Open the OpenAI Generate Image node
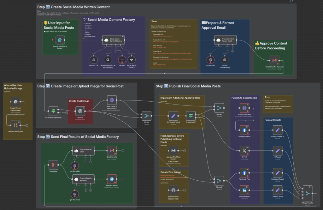323x210 pixels. (x=80, y=111)
